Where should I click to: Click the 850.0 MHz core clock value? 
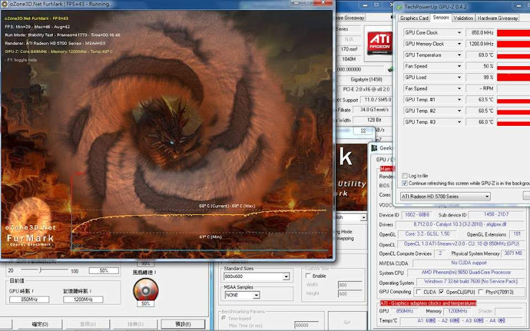pos(481,32)
